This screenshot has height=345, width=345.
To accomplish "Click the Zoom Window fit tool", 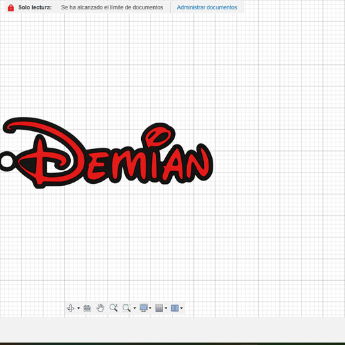I will coord(126,308).
